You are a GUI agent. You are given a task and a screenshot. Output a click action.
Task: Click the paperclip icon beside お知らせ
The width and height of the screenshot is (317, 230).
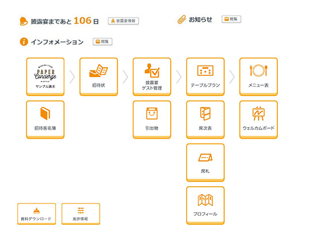pos(182,20)
